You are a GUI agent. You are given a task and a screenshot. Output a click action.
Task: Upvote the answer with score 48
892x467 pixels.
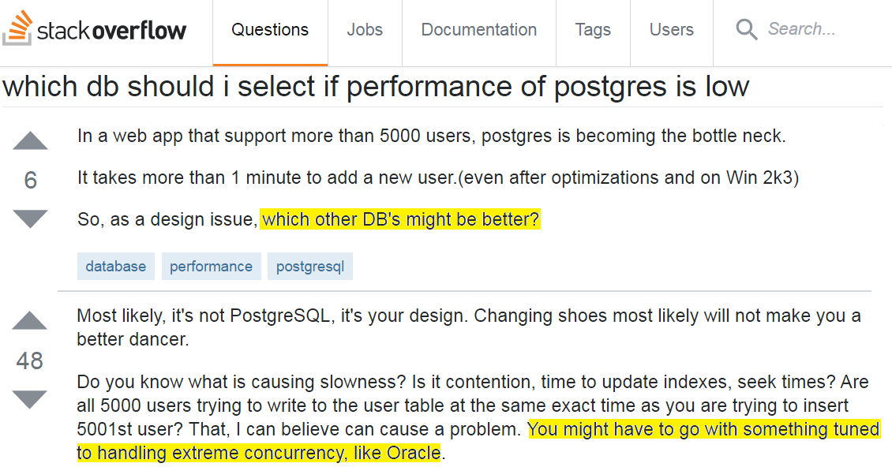click(31, 321)
